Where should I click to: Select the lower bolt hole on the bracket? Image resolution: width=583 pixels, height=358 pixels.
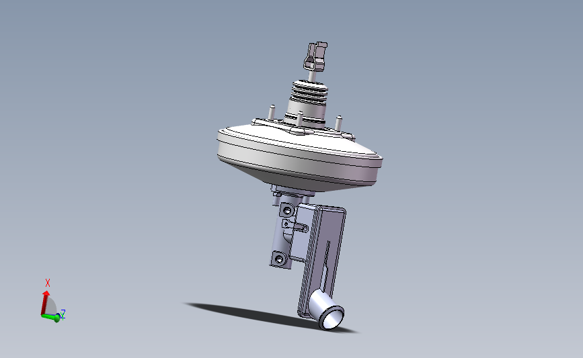coord(279,259)
